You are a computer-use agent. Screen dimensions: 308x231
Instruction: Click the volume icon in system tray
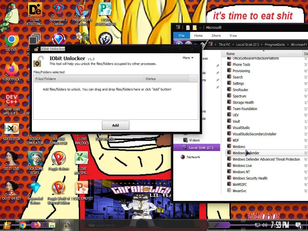coord(265,225)
